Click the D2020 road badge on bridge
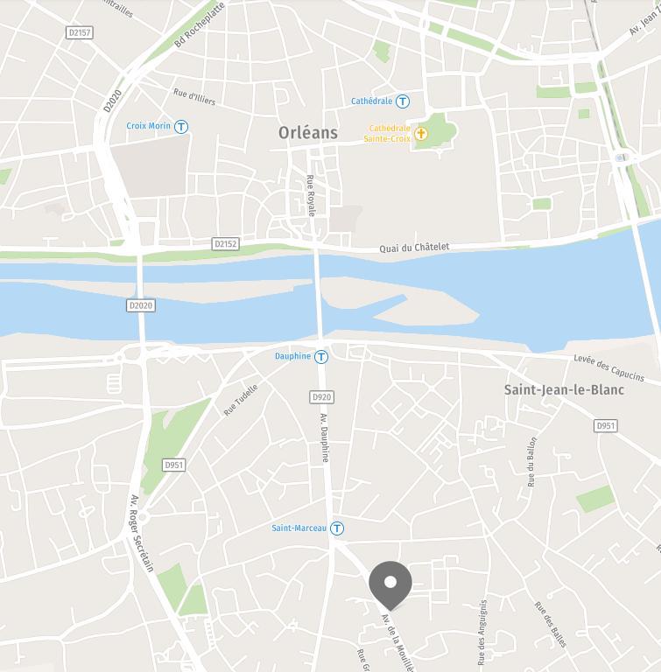 click(x=141, y=305)
